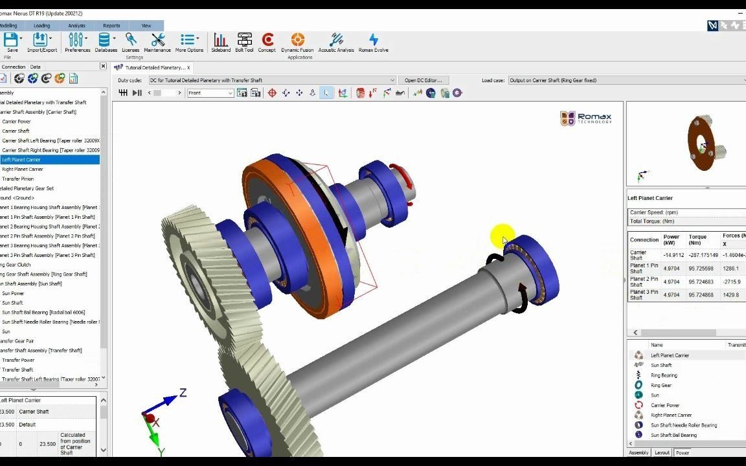The width and height of the screenshot is (746, 466).
Task: Click the play/pause animation button
Action: point(137,93)
